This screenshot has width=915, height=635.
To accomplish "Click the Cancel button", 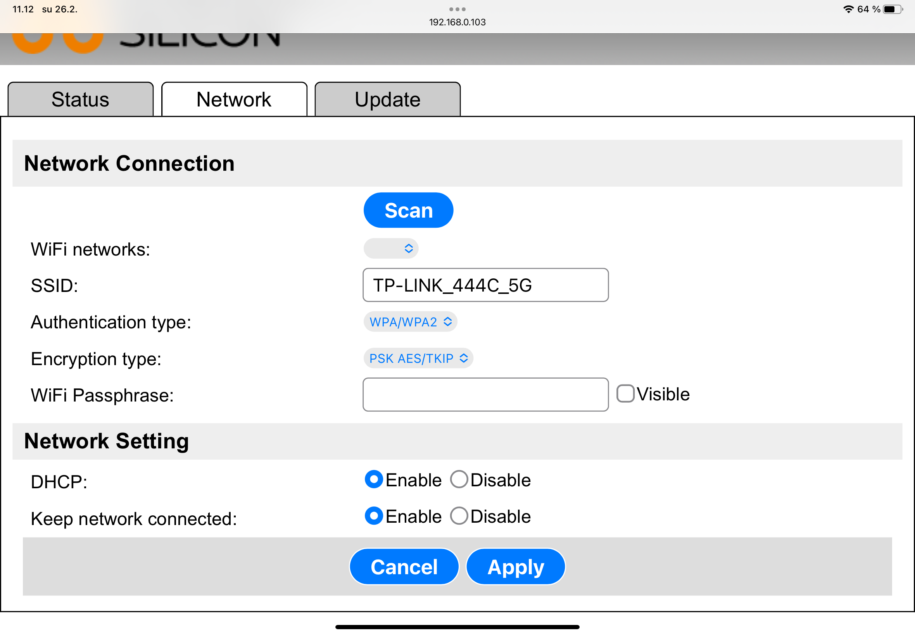I will 404,566.
